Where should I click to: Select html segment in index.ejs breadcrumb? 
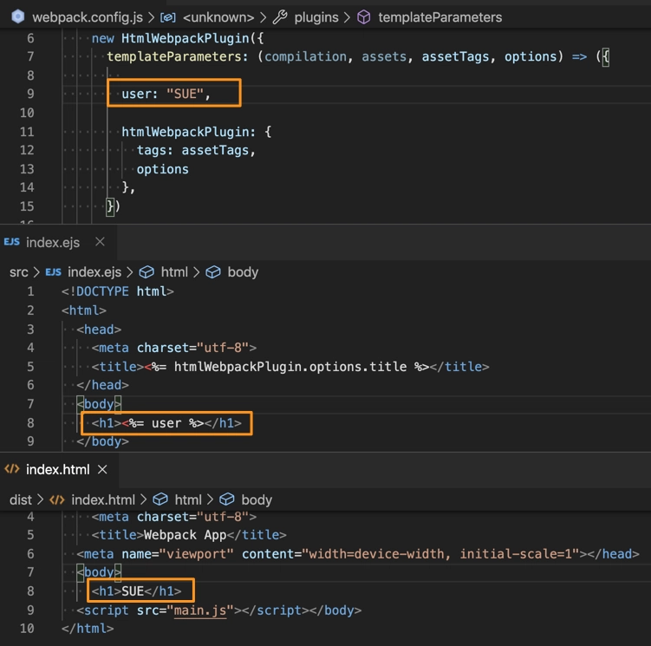pos(174,272)
